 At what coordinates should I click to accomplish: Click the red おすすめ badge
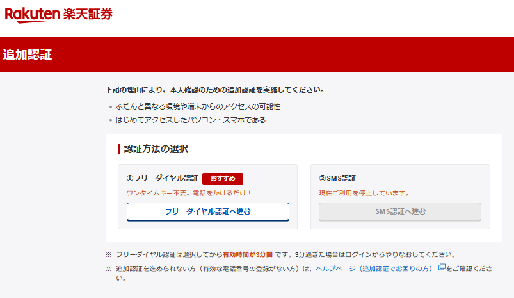point(223,179)
